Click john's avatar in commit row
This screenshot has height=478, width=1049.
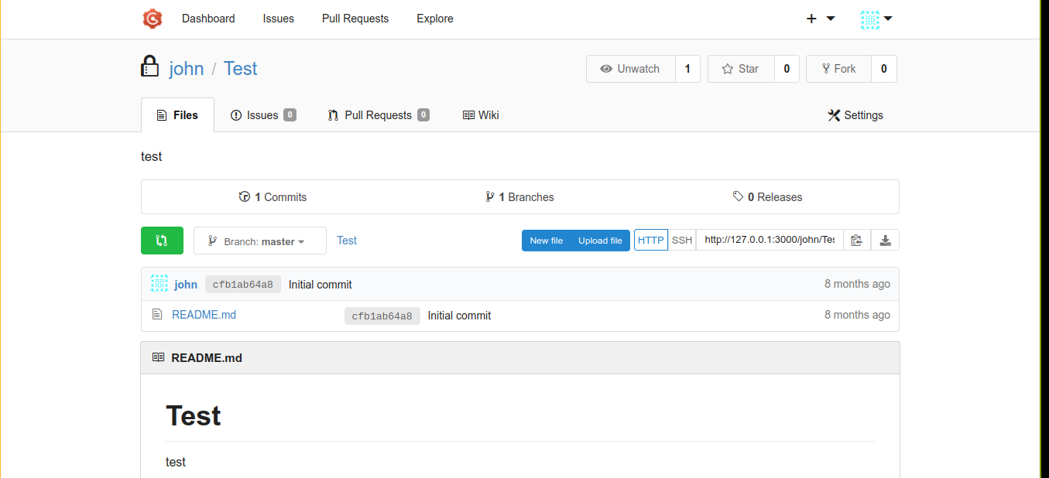159,284
